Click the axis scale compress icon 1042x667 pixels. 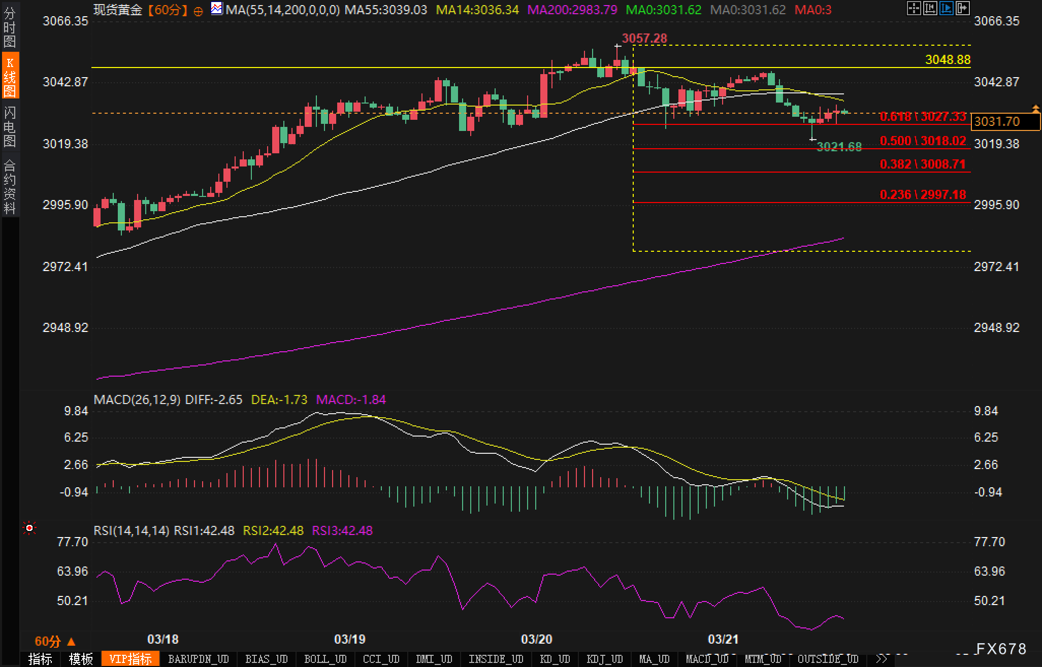click(x=930, y=8)
